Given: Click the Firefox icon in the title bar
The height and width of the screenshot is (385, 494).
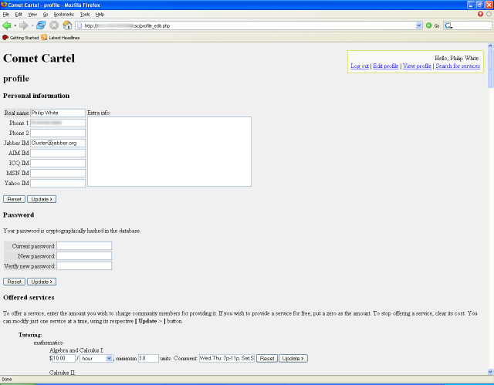Looking at the screenshot, I should [x=4, y=5].
